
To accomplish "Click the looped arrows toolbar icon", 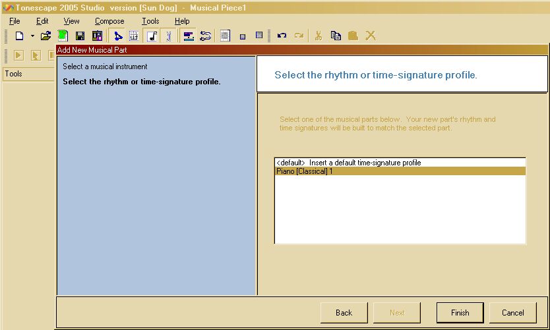I will [206, 36].
